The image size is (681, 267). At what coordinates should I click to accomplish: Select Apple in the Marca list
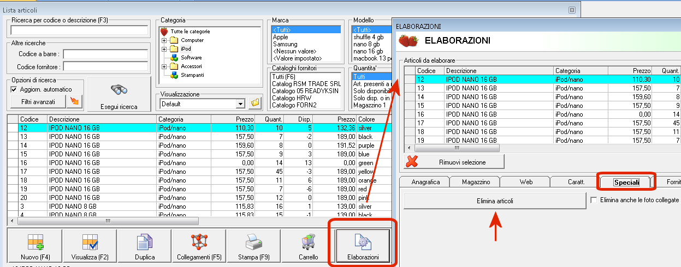coord(280,37)
